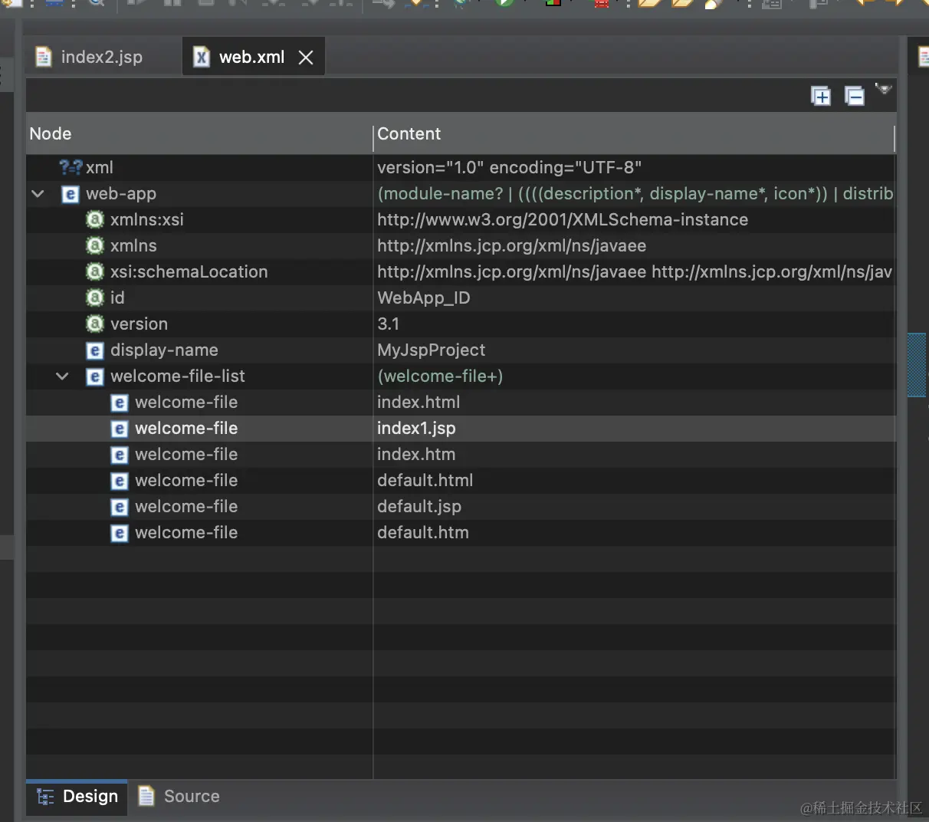Click the id attribute icon

[x=95, y=298]
